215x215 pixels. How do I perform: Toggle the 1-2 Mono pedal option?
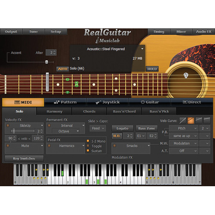coord(88,141)
